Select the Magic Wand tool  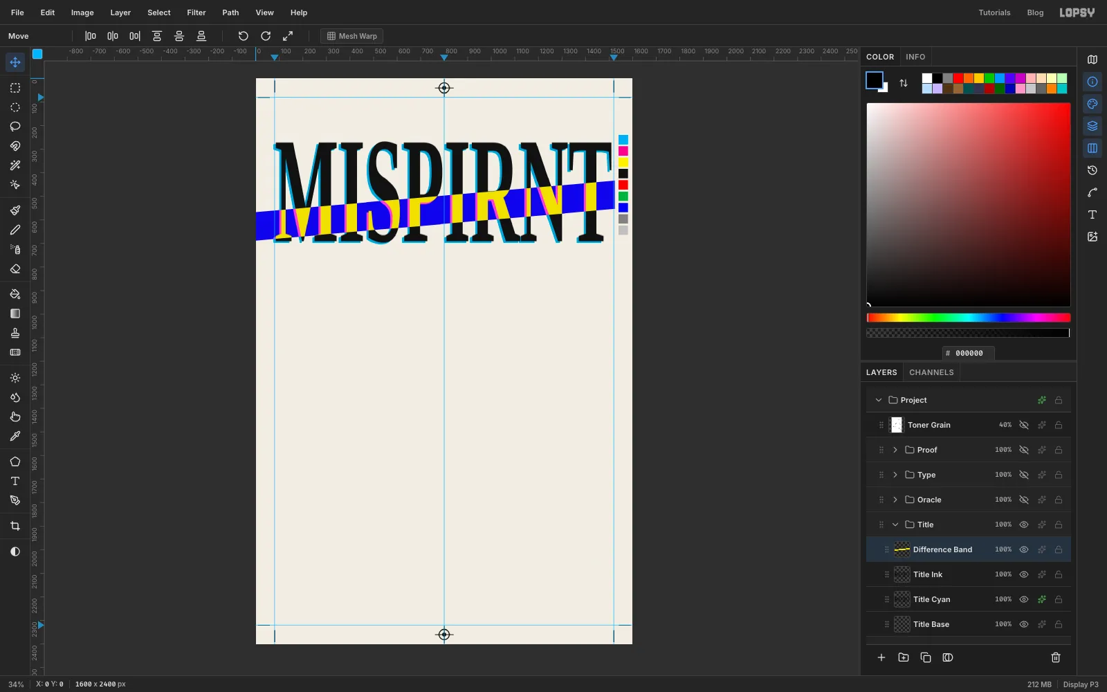click(15, 165)
